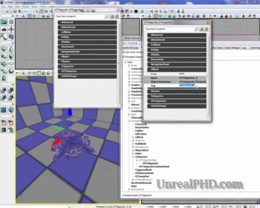
Task: Click the CSG Add tool
Action: coord(4,90)
